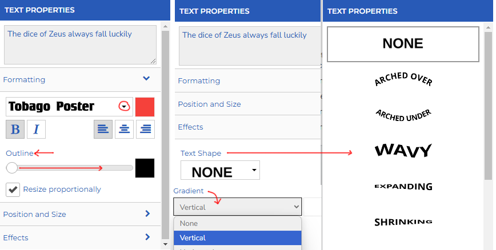Toggle bold text formatting
This screenshot has height=250, width=496.
(15, 130)
